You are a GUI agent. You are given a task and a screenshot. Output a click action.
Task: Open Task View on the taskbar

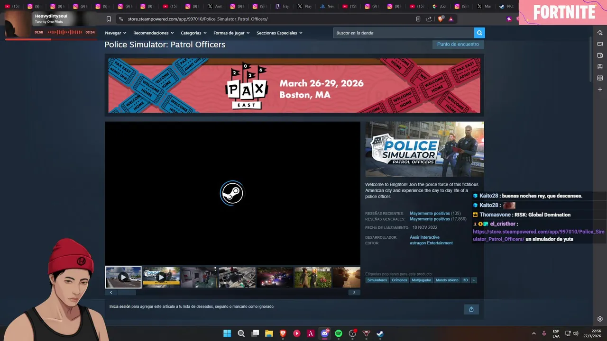coord(255,333)
